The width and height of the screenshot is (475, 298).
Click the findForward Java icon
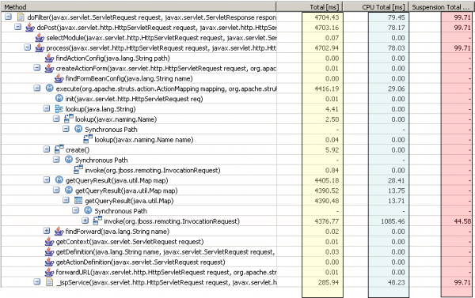point(59,232)
